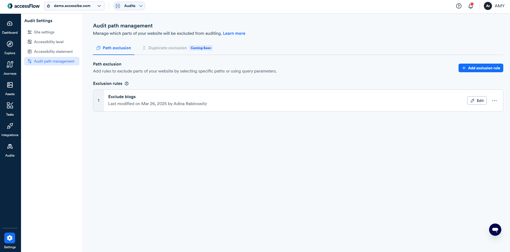
Task: Open the Dashboard from the sidebar
Action: 10,27
